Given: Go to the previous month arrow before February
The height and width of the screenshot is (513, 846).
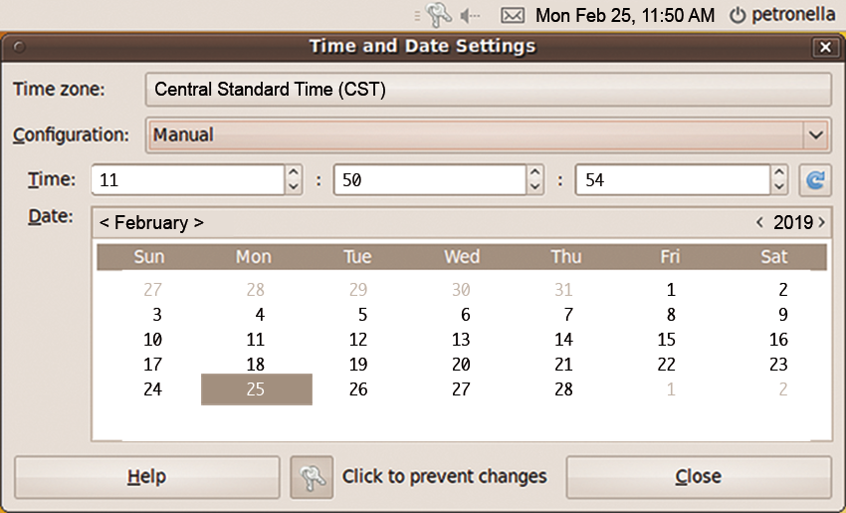Looking at the screenshot, I should pos(105,222).
